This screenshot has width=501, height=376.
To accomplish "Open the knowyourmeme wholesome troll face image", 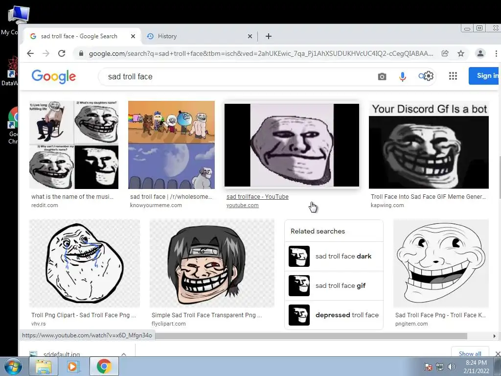I will [x=171, y=145].
